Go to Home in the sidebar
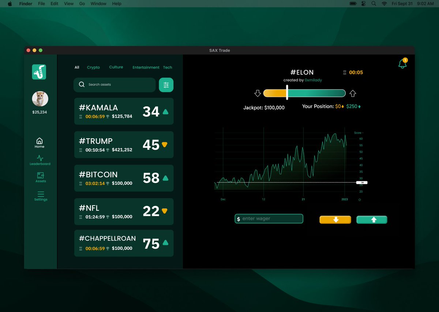The height and width of the screenshot is (312, 439). click(40, 143)
